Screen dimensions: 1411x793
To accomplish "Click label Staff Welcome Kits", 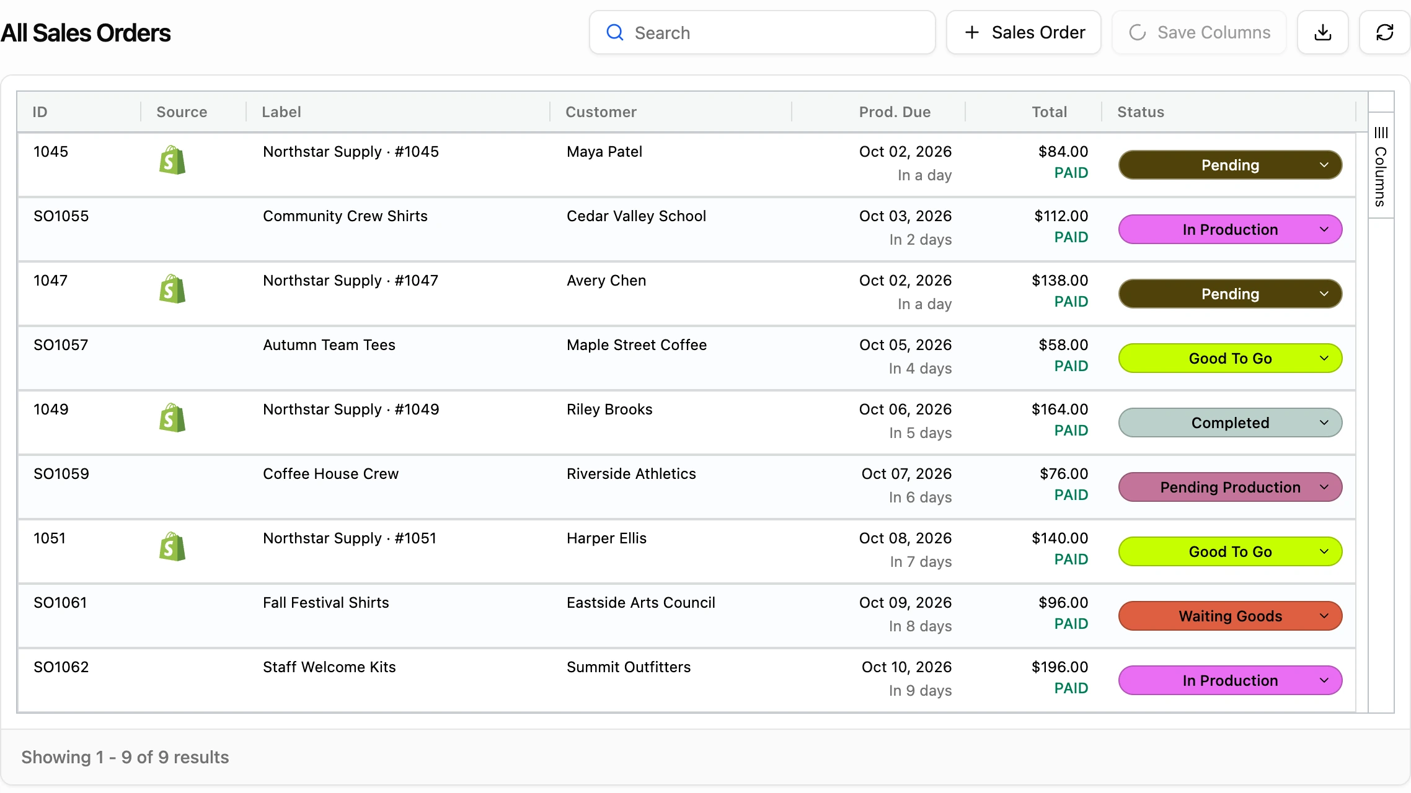I will coord(329,667).
